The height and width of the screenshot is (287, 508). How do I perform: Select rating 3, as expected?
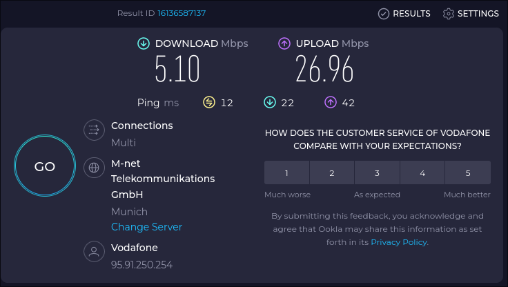coord(377,172)
